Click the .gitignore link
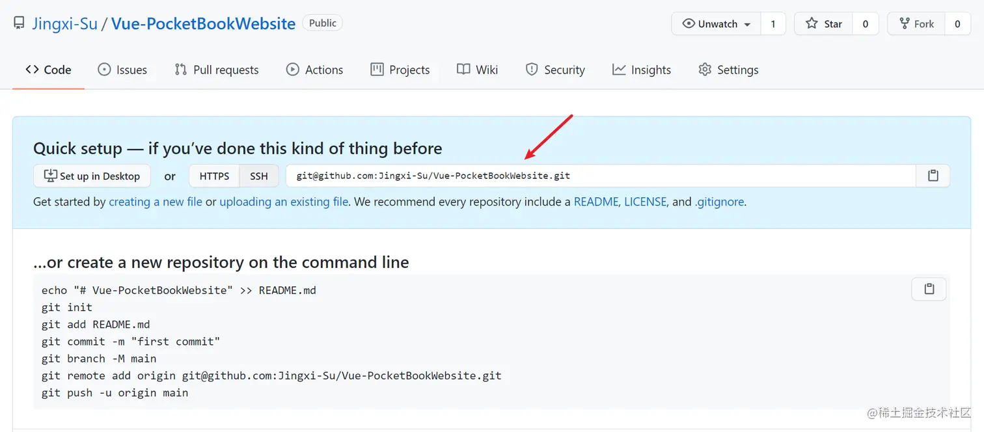The width and height of the screenshot is (984, 432). pyautogui.click(x=719, y=202)
